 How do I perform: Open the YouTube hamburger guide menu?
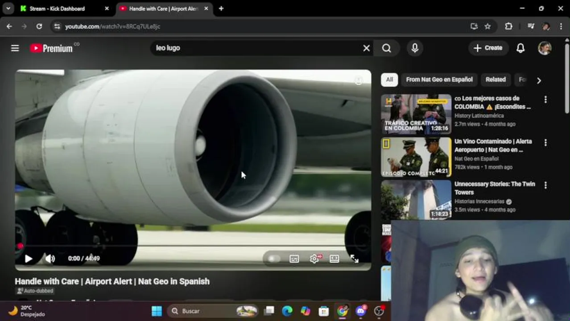15,48
